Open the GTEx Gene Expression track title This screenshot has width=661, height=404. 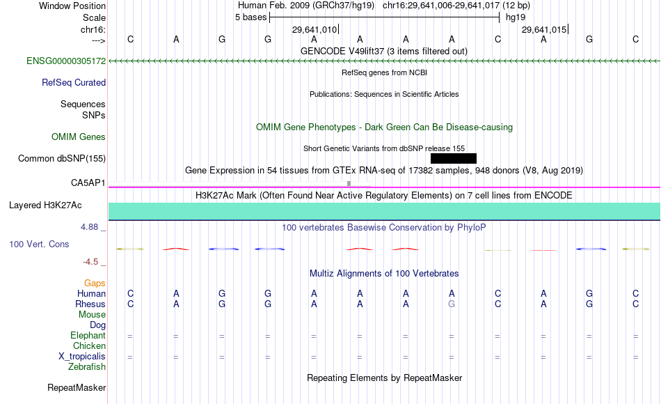click(384, 170)
